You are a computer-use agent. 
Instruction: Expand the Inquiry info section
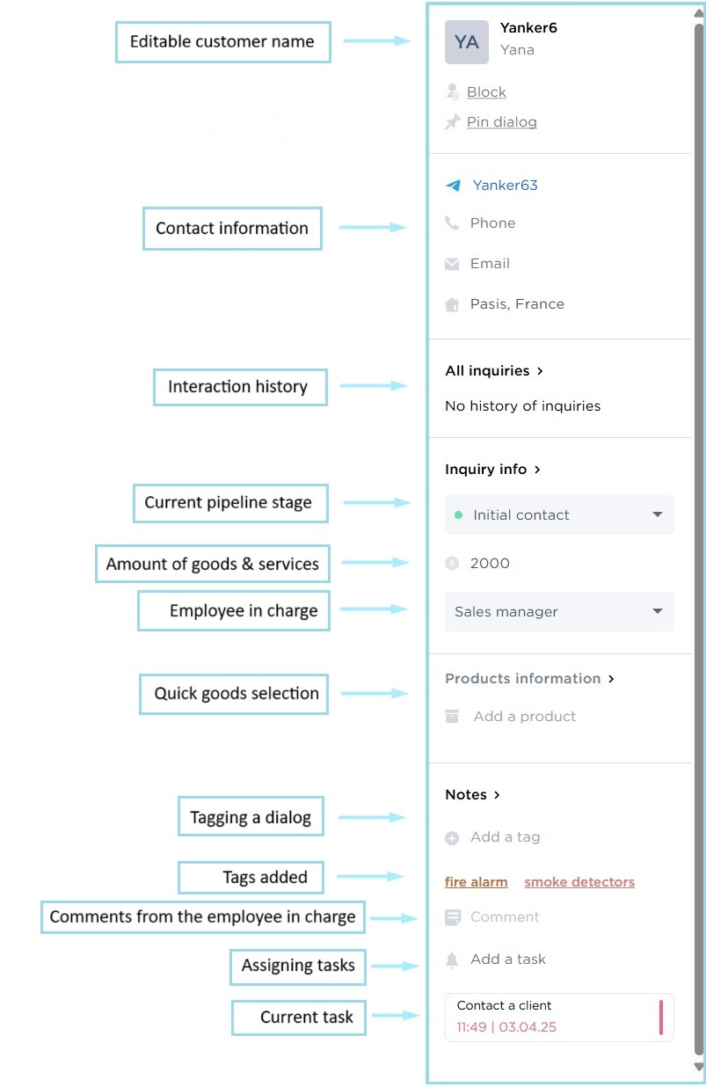(x=492, y=470)
